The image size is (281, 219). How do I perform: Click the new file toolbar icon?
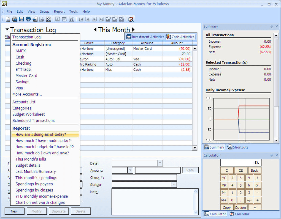point(8,19)
